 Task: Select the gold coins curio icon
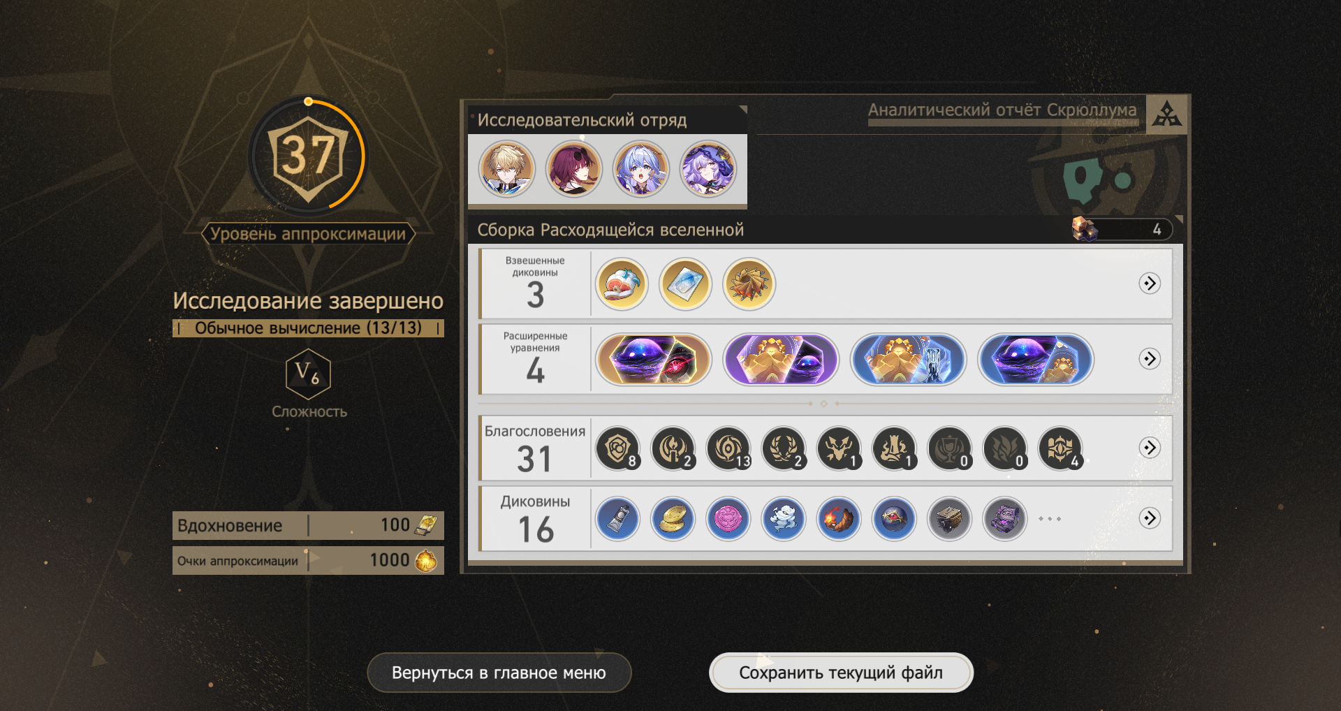point(673,518)
